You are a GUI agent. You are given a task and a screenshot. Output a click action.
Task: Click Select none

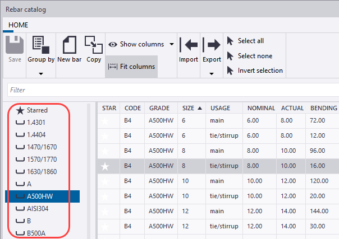click(x=255, y=56)
